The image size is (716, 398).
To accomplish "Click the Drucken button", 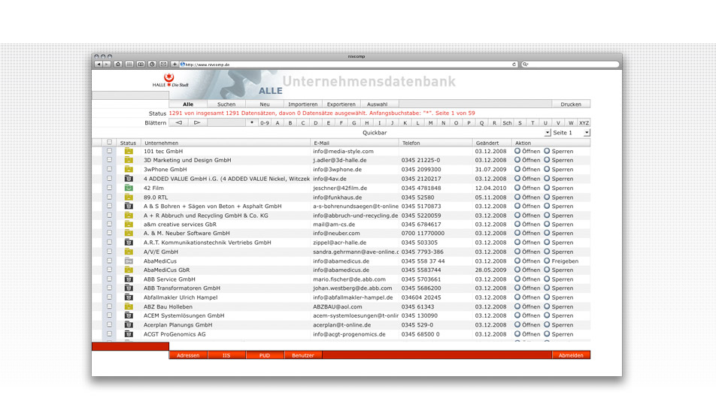I will [571, 104].
